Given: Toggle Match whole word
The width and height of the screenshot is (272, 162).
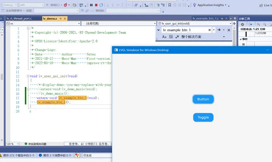Looking at the screenshot, I should (x=171, y=37).
